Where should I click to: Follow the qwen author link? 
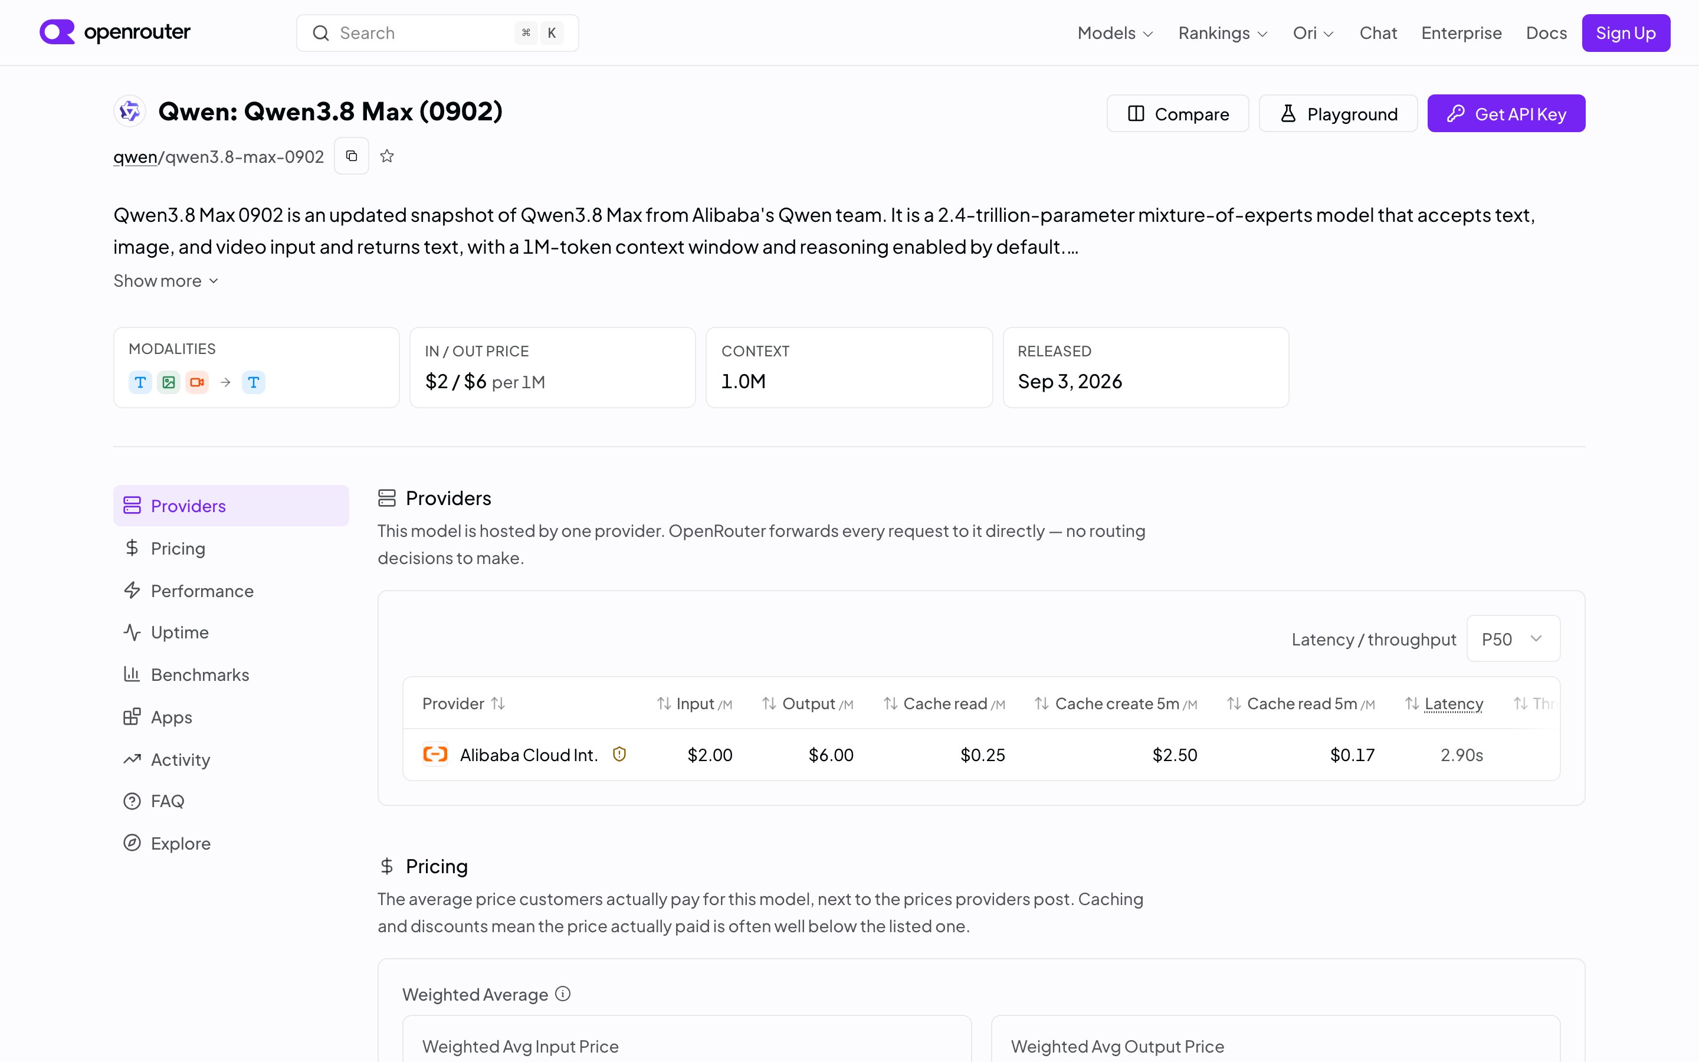pyautogui.click(x=136, y=156)
